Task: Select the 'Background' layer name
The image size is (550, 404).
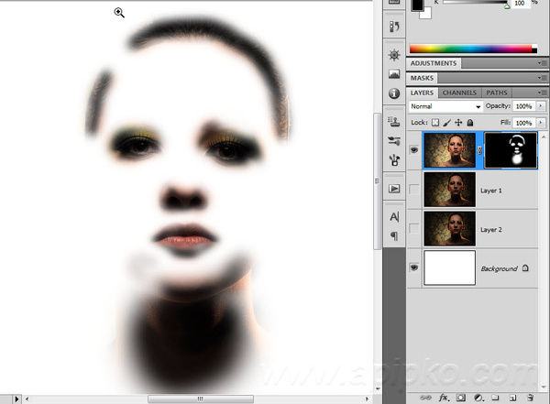Action: click(499, 268)
